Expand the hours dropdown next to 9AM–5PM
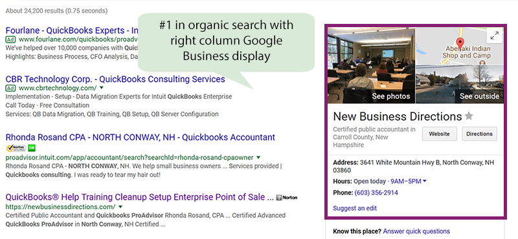Image resolution: width=518 pixels, height=239 pixels. [x=425, y=181]
